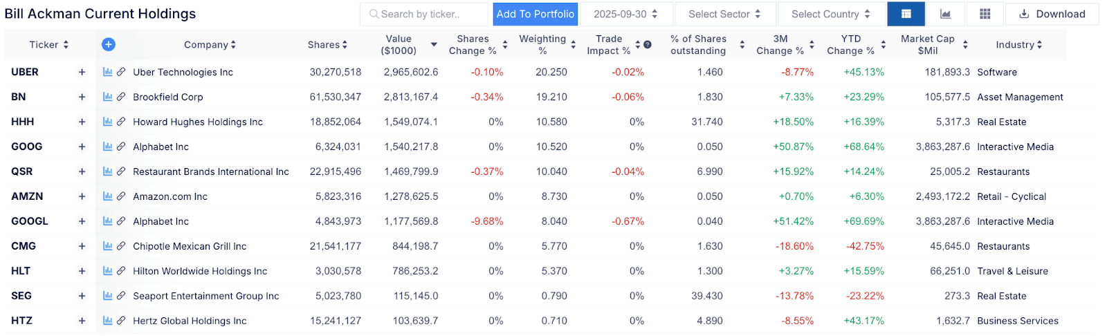Click the link icon beside Brookfield Corp
The width and height of the screenshot is (1107, 336).
[121, 97]
